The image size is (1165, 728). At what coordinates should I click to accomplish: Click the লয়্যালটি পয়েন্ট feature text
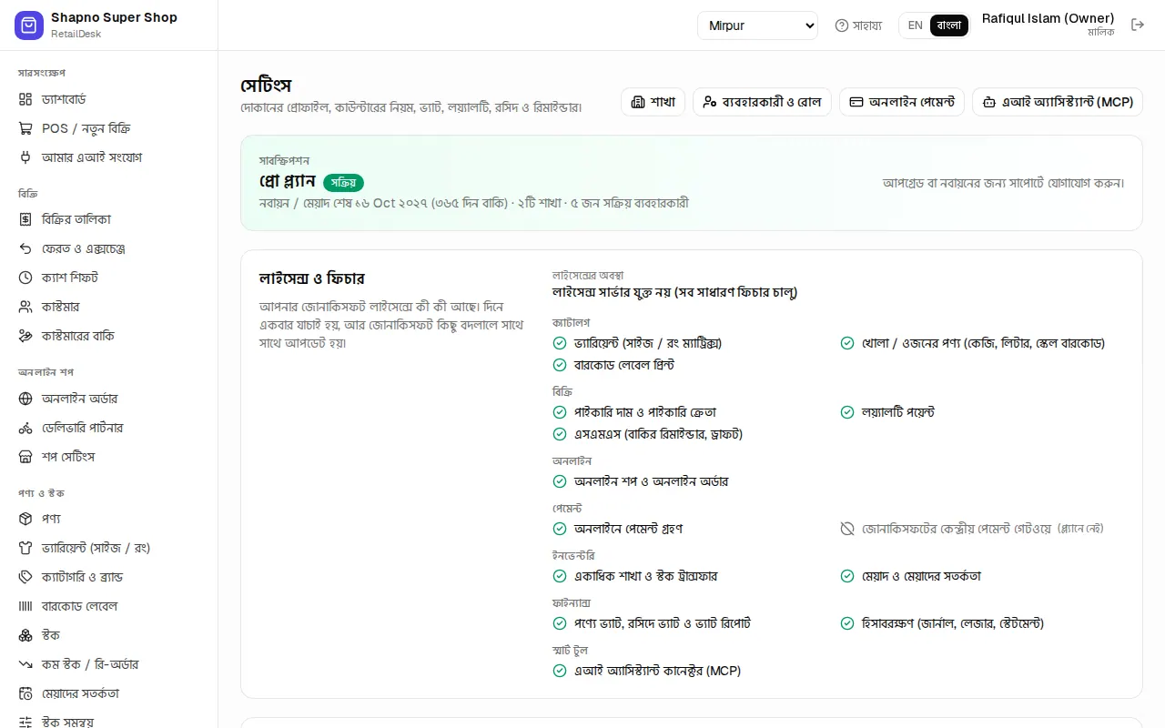point(898,412)
